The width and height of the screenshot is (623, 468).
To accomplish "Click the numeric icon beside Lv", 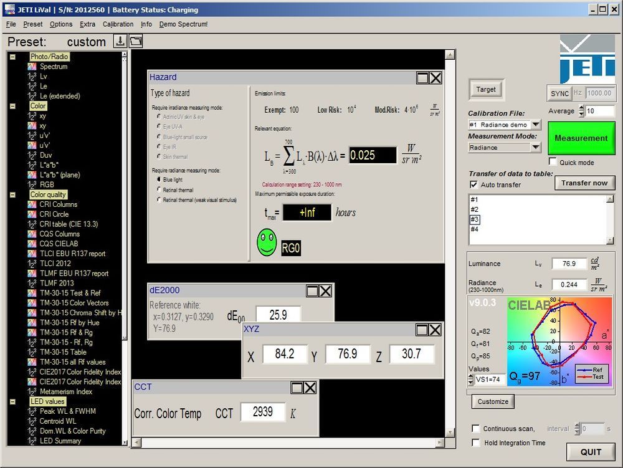I will (32, 77).
